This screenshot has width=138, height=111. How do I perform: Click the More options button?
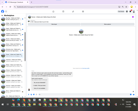[107, 24]
